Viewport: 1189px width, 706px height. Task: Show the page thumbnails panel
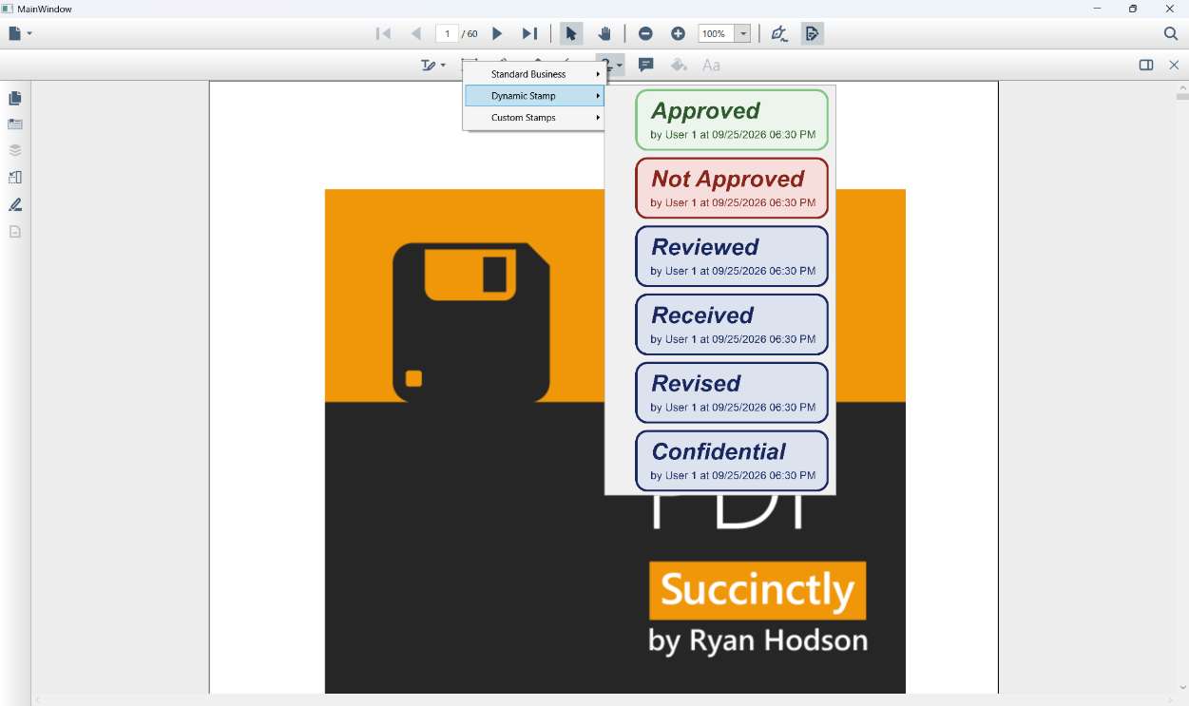coord(15,98)
